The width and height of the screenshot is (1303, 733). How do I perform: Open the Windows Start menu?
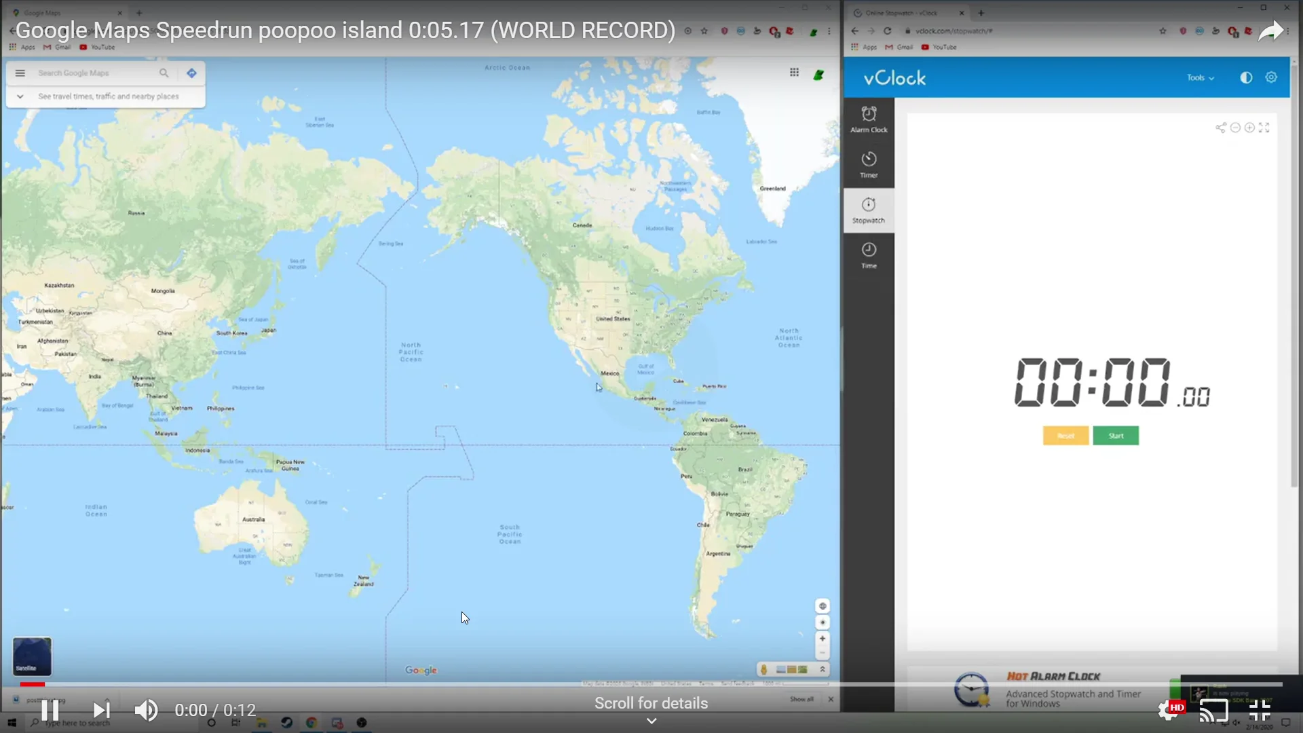click(x=12, y=723)
